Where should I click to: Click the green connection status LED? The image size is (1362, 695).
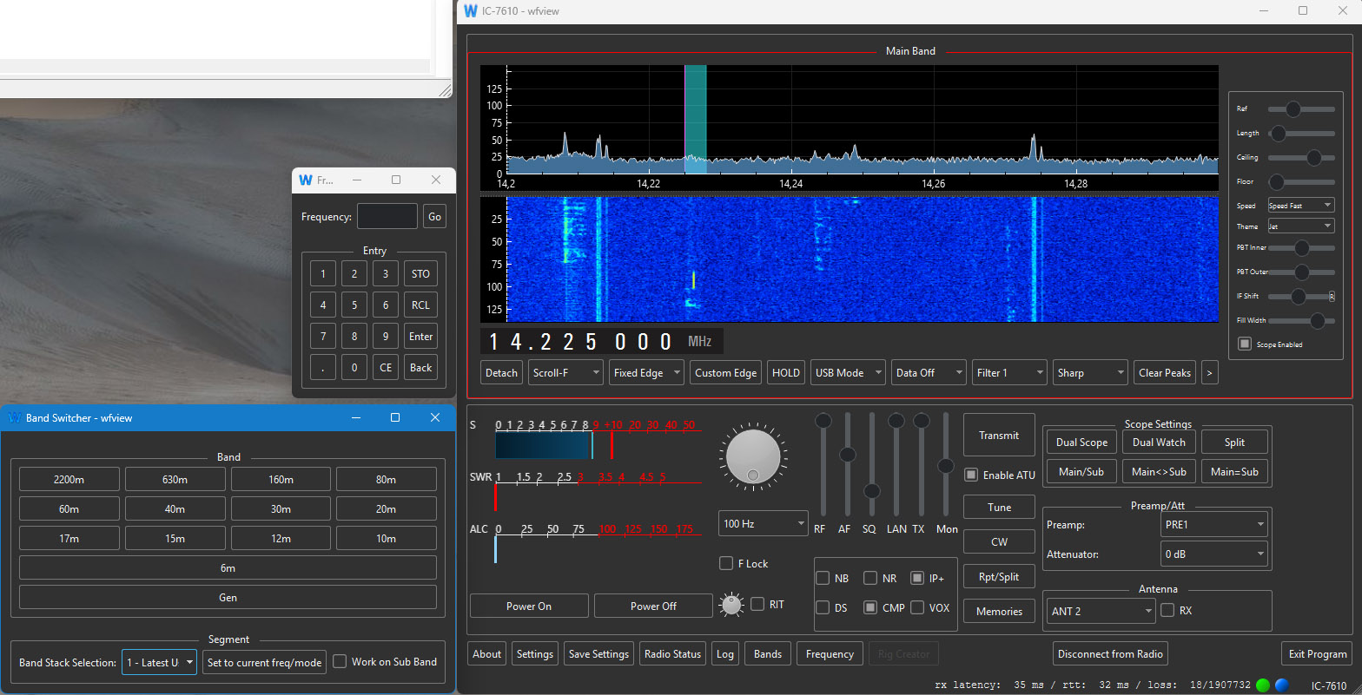pos(1263,685)
